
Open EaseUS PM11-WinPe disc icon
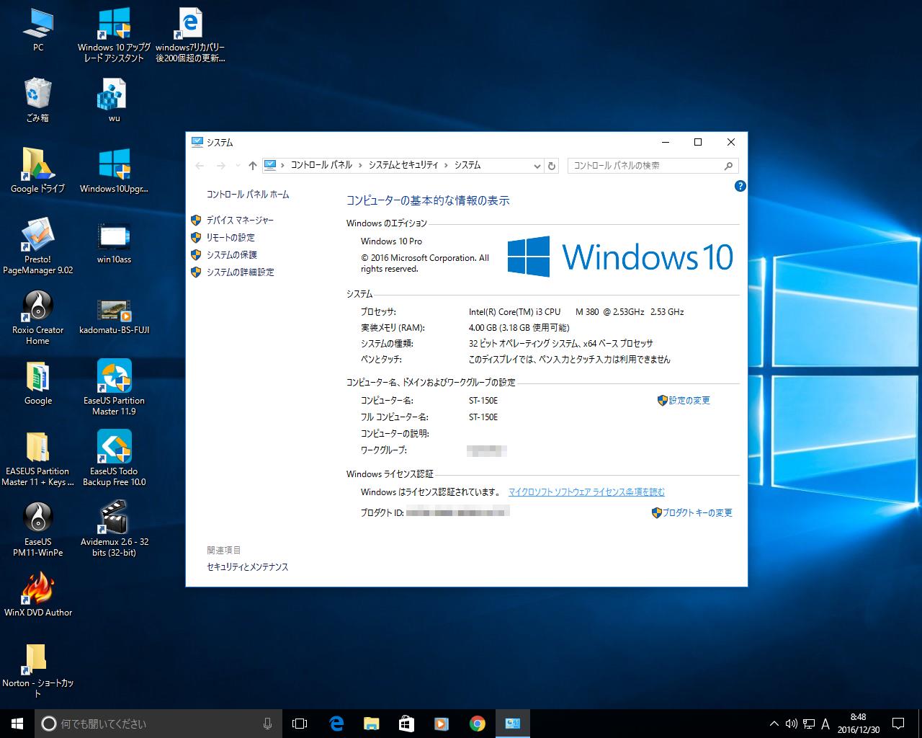point(37,529)
